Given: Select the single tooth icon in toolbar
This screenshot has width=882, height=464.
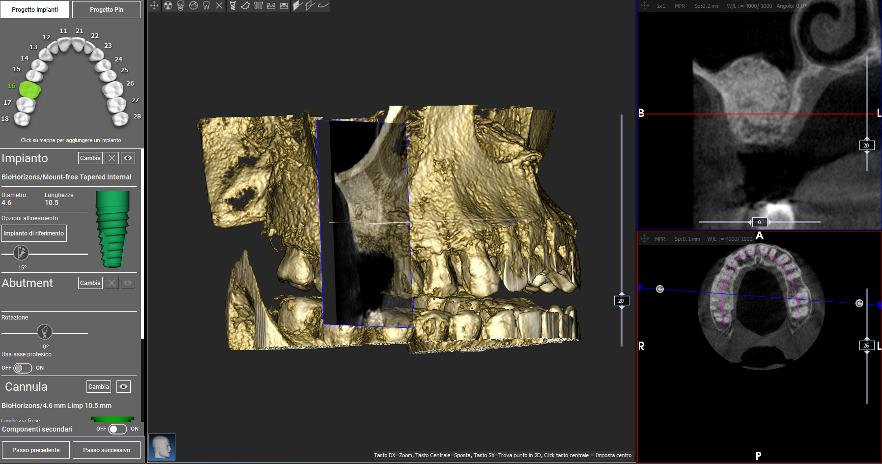Looking at the screenshot, I should (206, 5).
